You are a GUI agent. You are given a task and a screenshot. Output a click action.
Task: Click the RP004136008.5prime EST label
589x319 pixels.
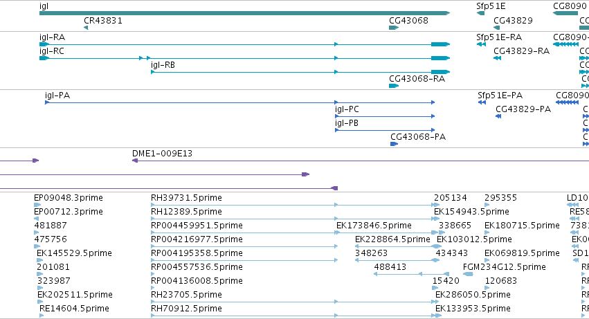click(x=197, y=281)
